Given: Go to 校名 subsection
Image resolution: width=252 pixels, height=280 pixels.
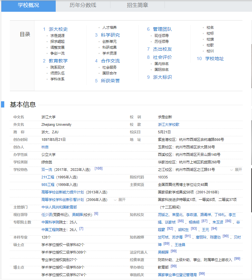Looking at the screenshot, I should (x=210, y=28).
